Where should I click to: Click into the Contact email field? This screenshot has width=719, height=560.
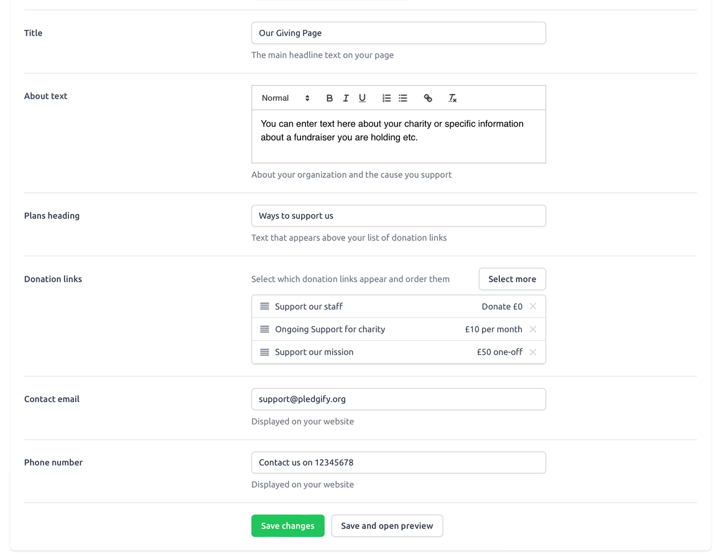click(x=398, y=399)
